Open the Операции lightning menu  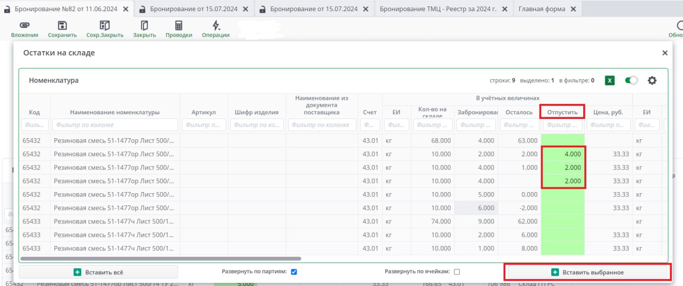pos(216,26)
